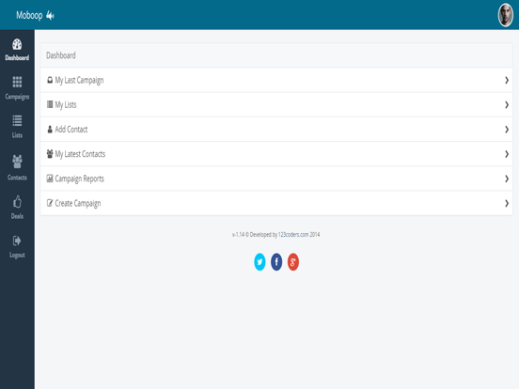Expand My Latest Contacts chevron
This screenshot has width=519, height=389.
(x=507, y=154)
